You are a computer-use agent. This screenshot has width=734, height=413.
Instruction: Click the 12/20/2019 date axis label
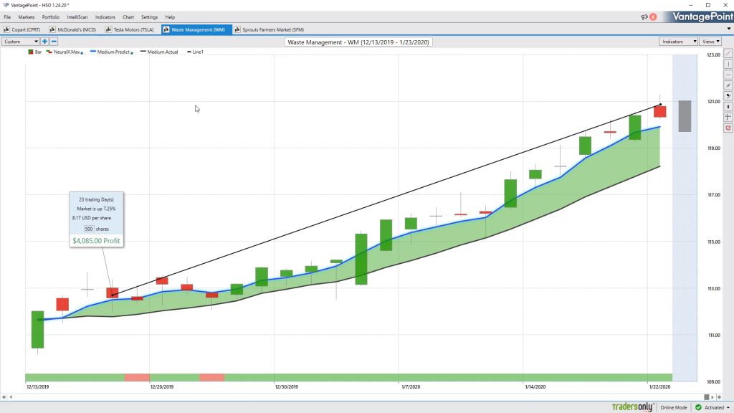tap(162, 386)
